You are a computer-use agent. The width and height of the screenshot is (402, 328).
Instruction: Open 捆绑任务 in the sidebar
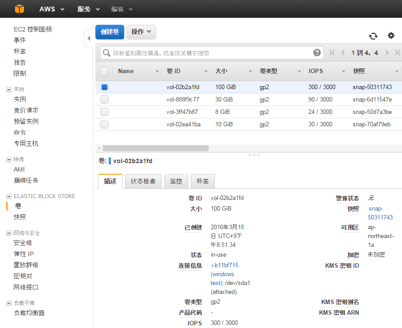(x=26, y=180)
